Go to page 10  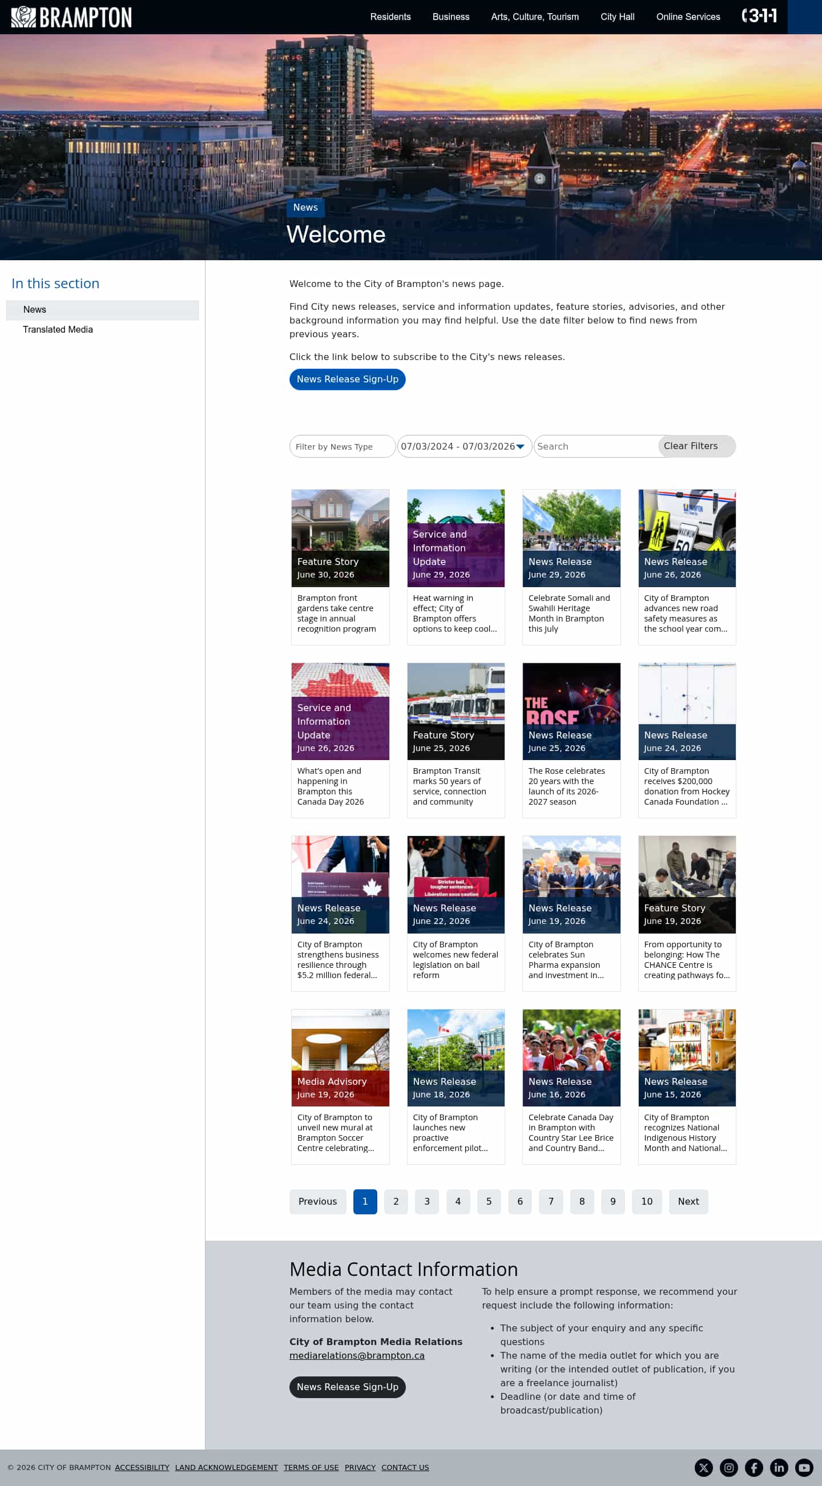[x=647, y=1202]
